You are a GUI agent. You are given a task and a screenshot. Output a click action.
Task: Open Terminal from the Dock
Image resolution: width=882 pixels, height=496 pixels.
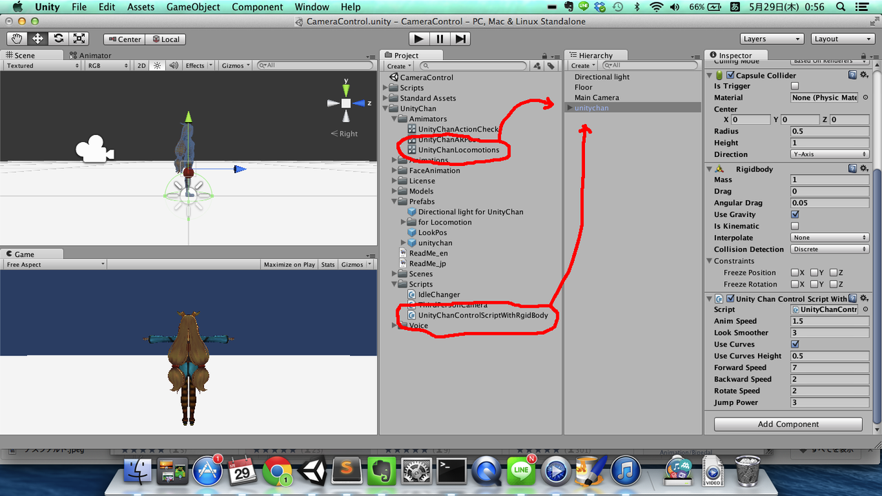453,471
